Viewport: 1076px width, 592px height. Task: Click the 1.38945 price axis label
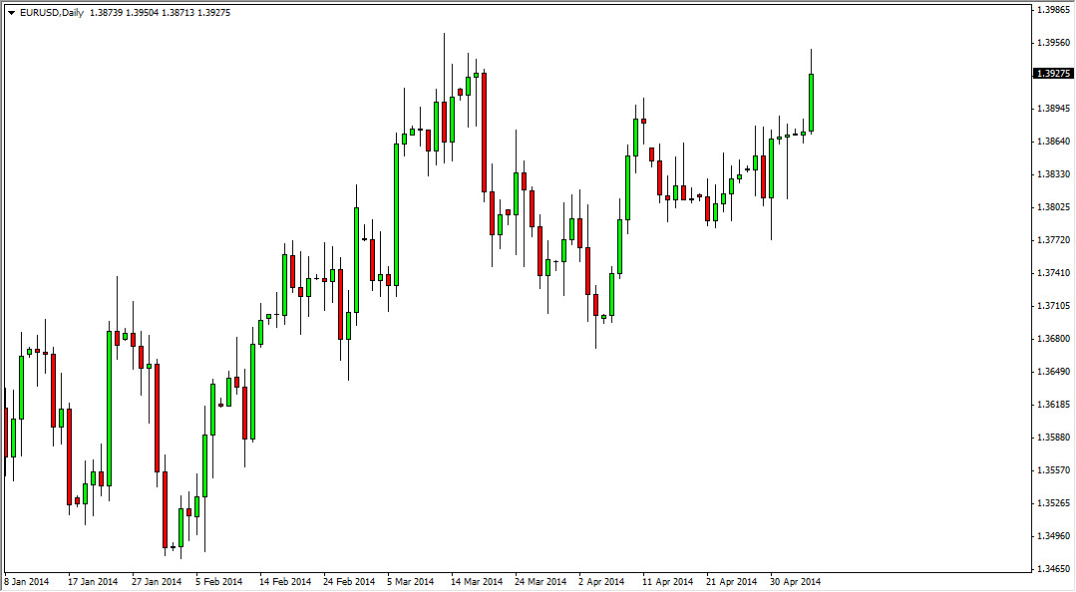[1054, 109]
